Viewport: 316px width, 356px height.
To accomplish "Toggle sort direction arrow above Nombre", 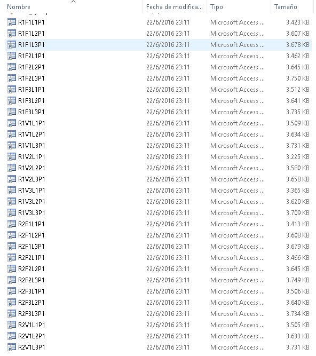I will click(x=73, y=2).
